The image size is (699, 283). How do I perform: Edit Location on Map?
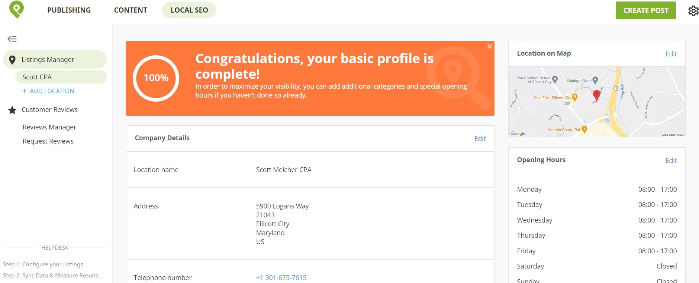click(671, 54)
